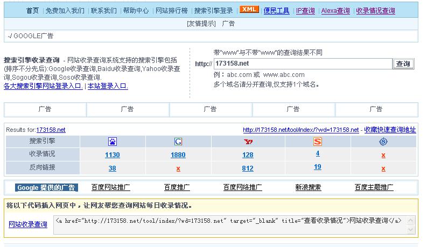Open the http://173158.net/tool/index/?wd=173158.net link
Image resolution: width=434 pixels, height=247 pixels.
click(301, 130)
